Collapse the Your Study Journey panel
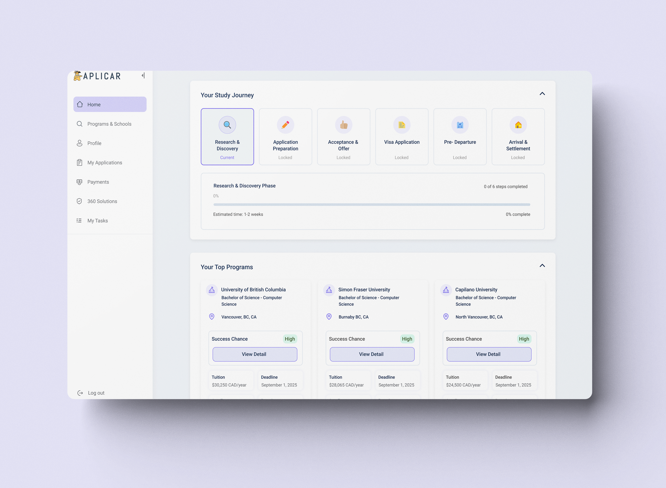The width and height of the screenshot is (666, 488). 542,93
